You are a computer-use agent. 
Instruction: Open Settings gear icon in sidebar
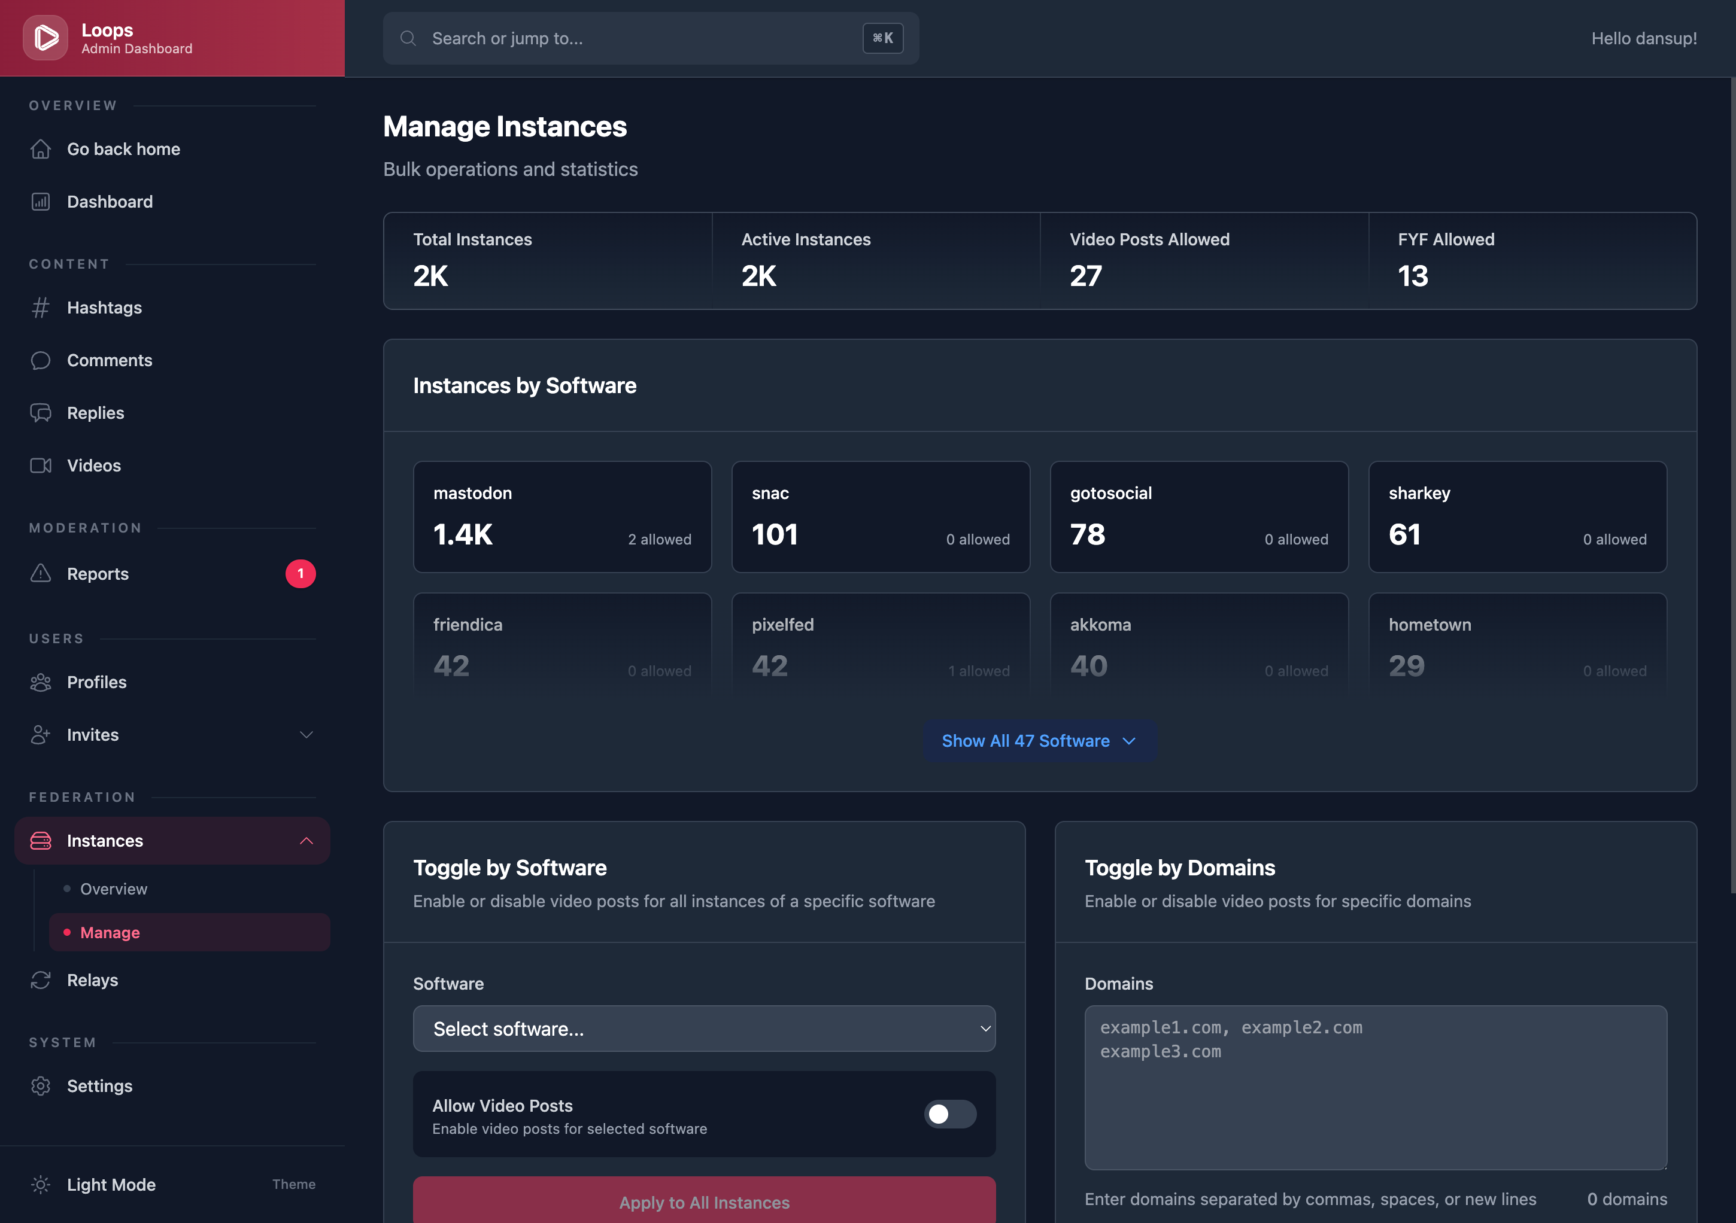[x=41, y=1086]
